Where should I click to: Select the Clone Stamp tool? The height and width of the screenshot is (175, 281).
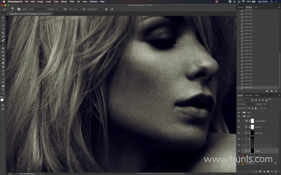[3, 48]
